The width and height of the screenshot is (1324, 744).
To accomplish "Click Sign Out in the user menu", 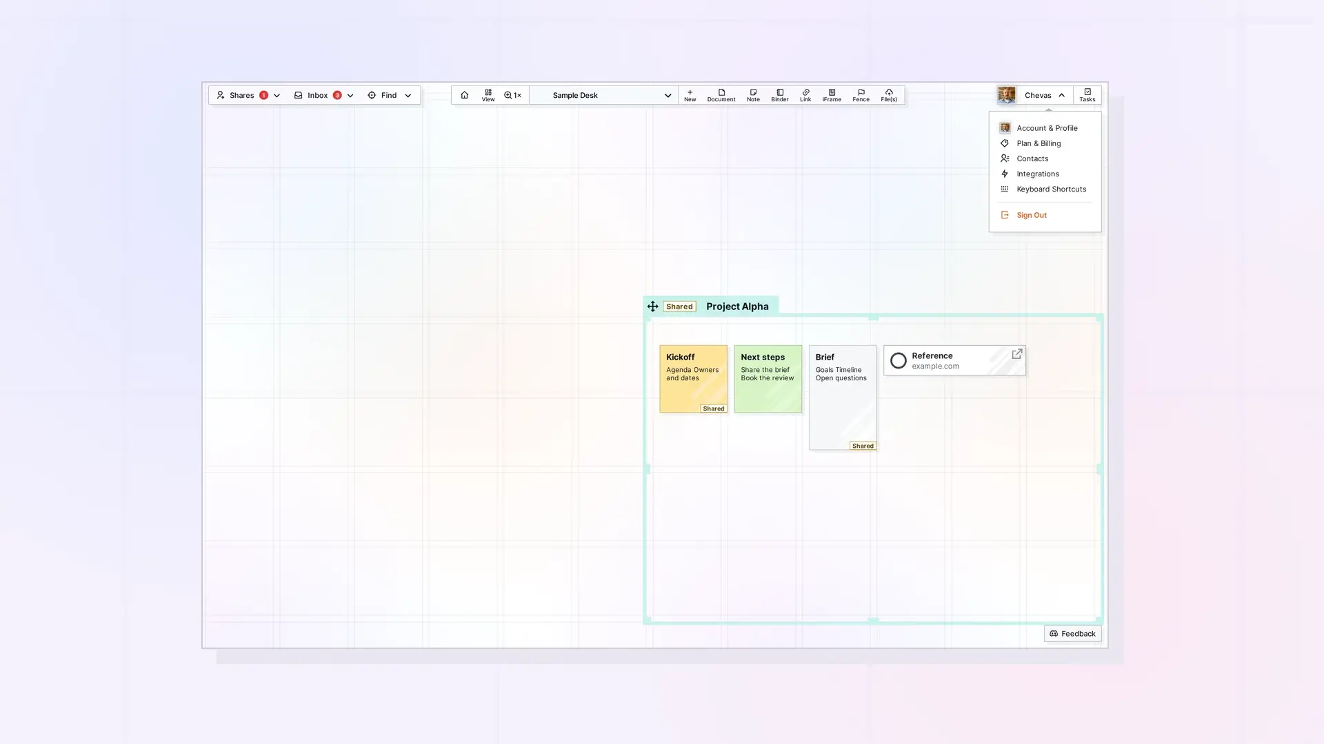I will point(1045,215).
